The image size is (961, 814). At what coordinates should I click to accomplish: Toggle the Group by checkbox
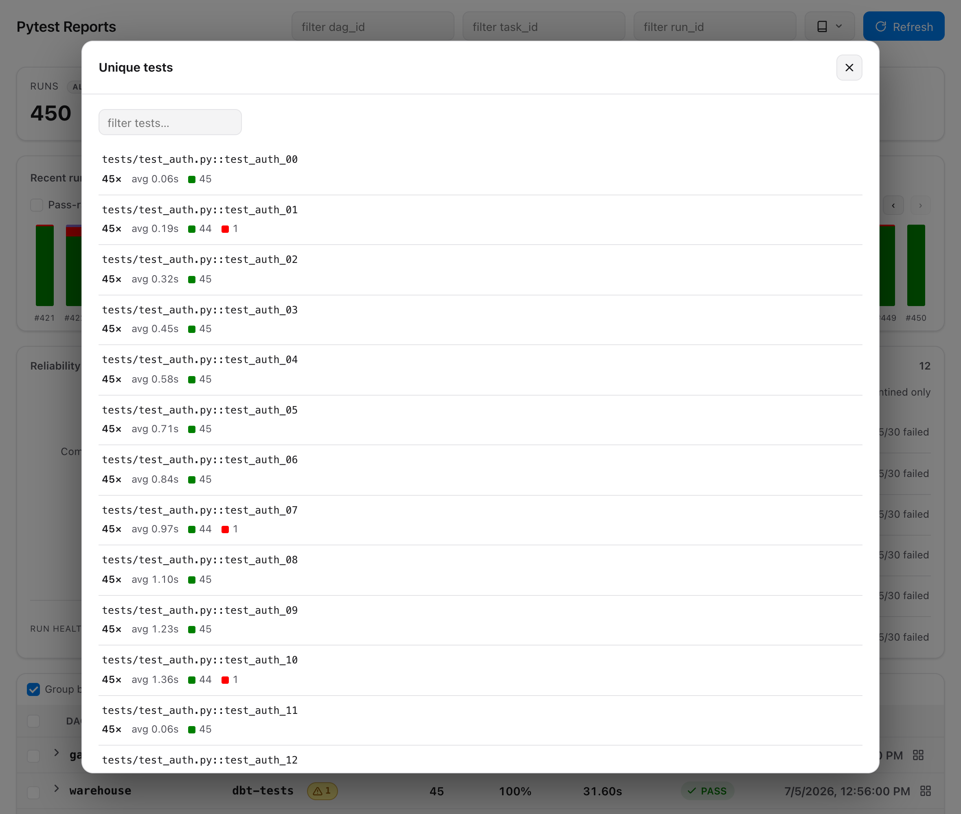click(x=33, y=689)
